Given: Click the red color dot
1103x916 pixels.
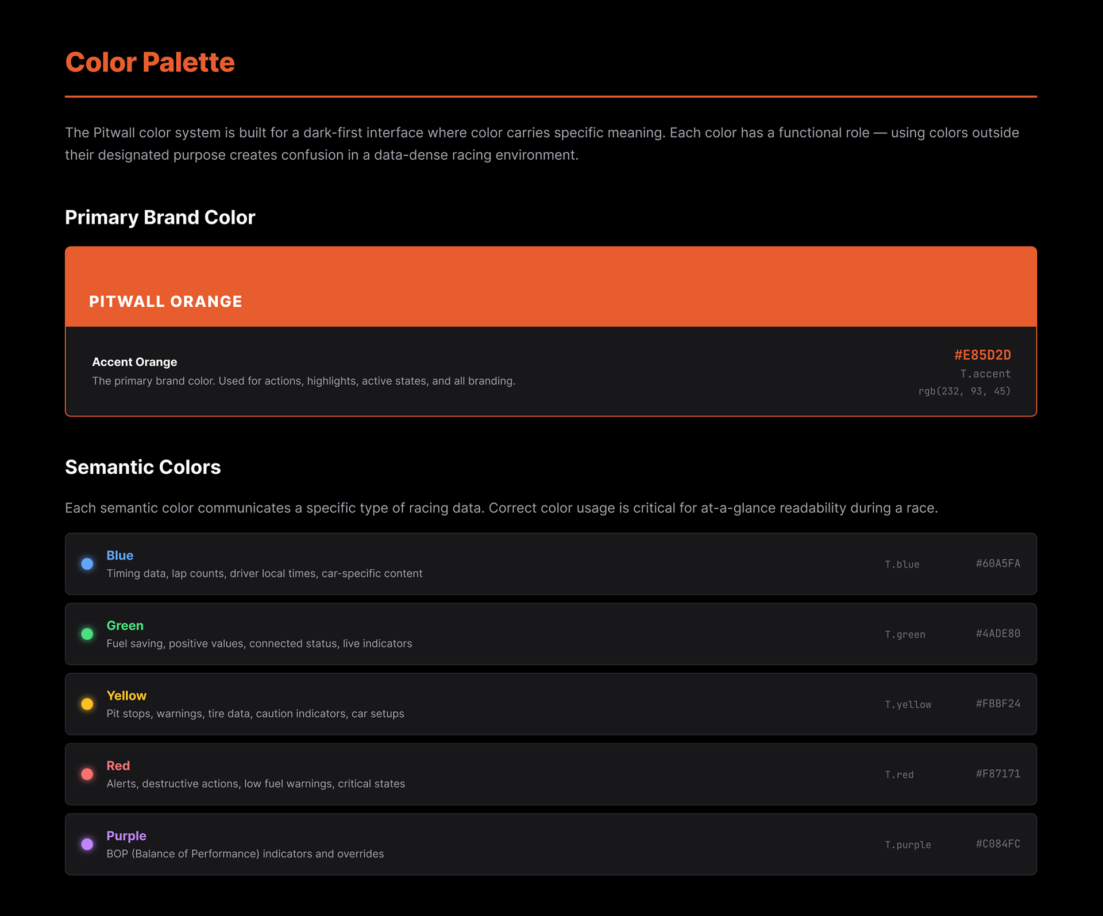Looking at the screenshot, I should point(87,774).
